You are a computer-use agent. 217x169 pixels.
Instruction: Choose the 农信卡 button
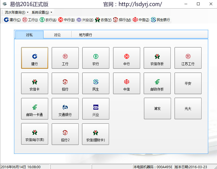[x=35, y=83]
